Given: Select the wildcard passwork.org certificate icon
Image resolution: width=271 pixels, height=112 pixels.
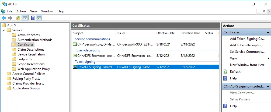Looking at the screenshot, I should pos(75,44).
